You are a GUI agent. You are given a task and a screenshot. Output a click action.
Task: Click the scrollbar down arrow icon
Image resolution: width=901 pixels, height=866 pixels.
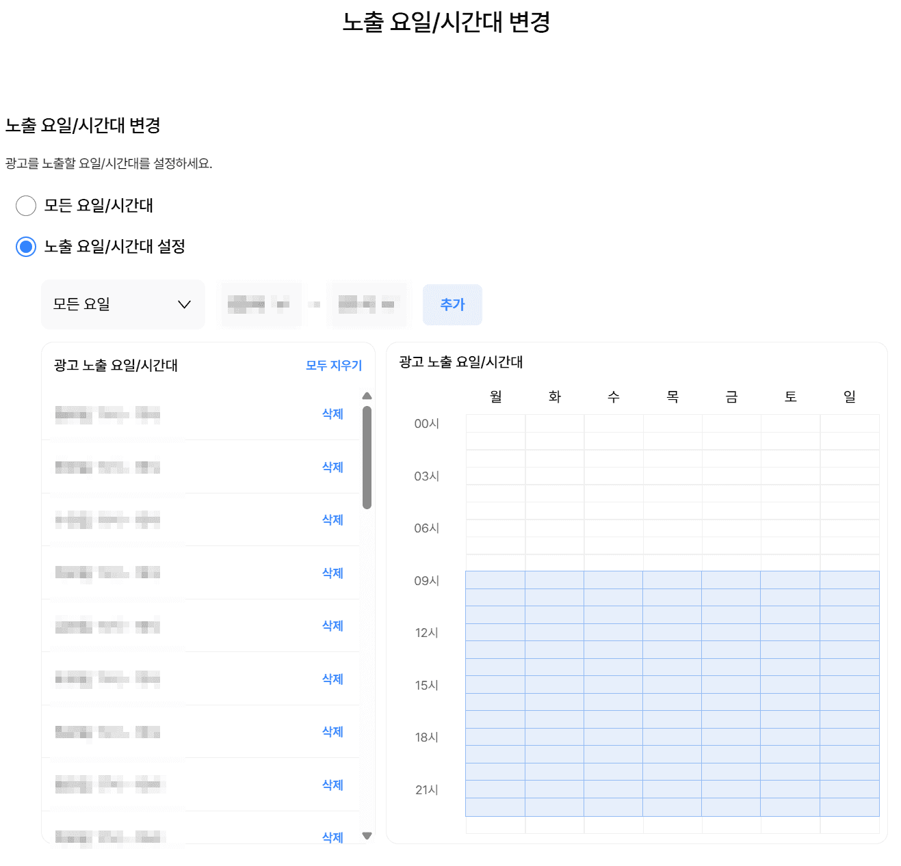pyautogui.click(x=367, y=835)
